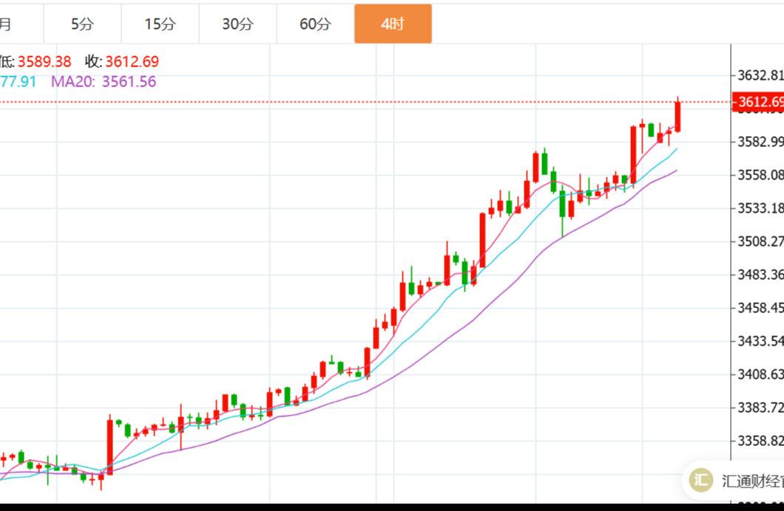The image size is (784, 511).
Task: Click the highlighted 4时 tab
Action: [393, 24]
